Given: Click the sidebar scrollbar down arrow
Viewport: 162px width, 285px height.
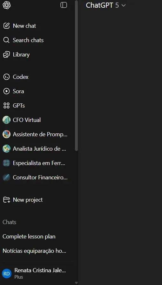Looking at the screenshot, I should click(76, 283).
